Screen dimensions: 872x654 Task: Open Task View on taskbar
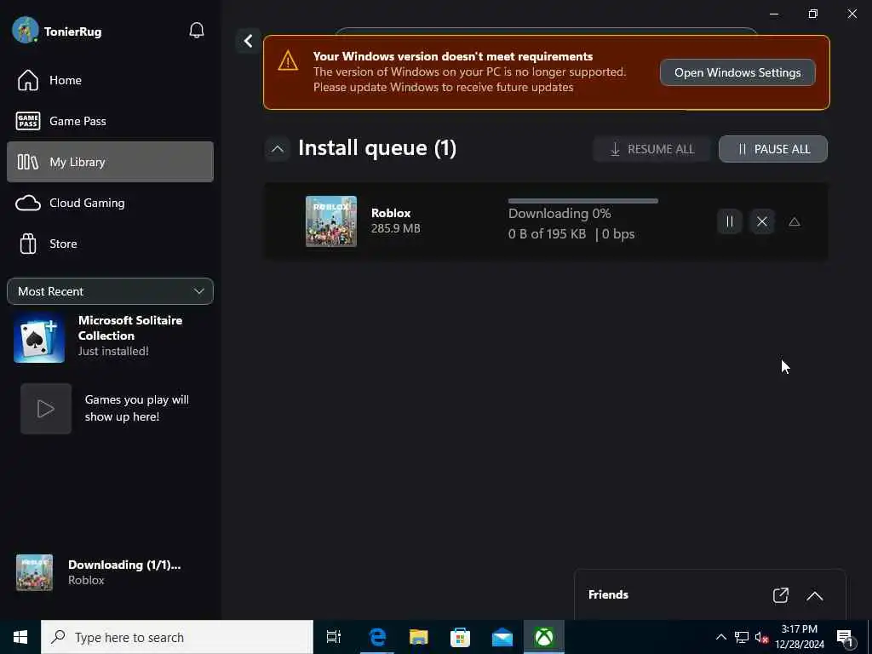(334, 637)
